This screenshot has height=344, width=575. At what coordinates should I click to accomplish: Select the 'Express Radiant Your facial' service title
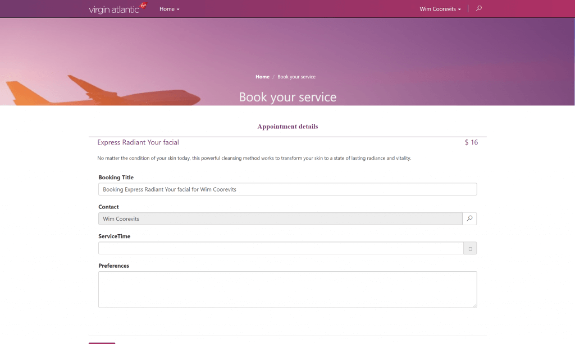click(138, 142)
